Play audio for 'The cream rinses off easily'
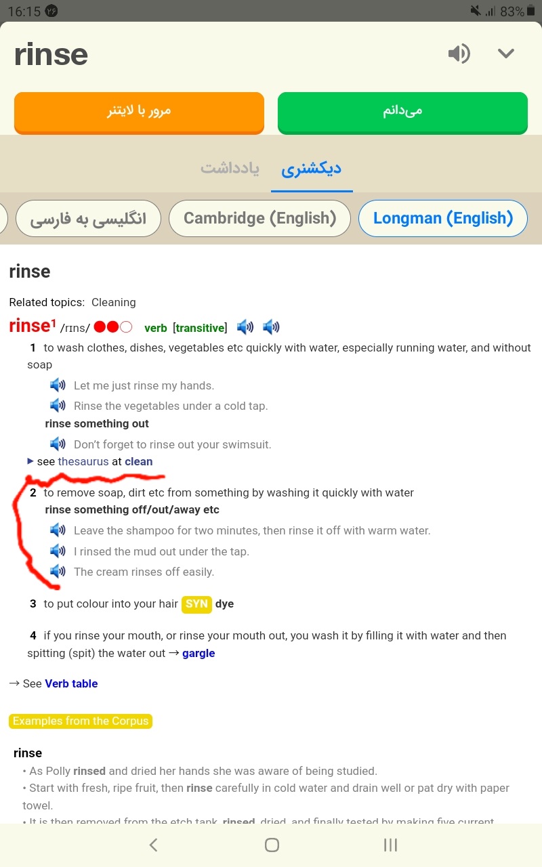542x867 pixels. 58,572
